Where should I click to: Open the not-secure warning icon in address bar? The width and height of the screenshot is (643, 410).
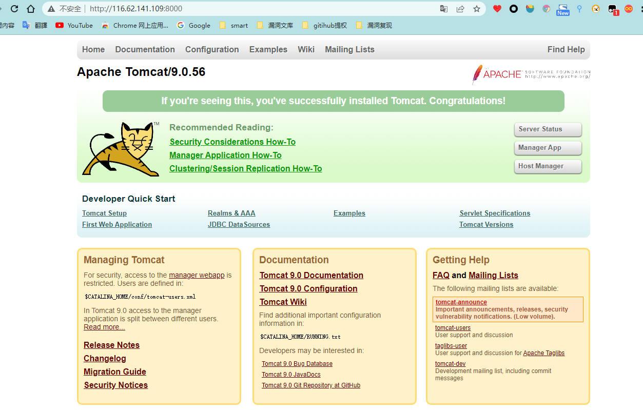[x=51, y=9]
